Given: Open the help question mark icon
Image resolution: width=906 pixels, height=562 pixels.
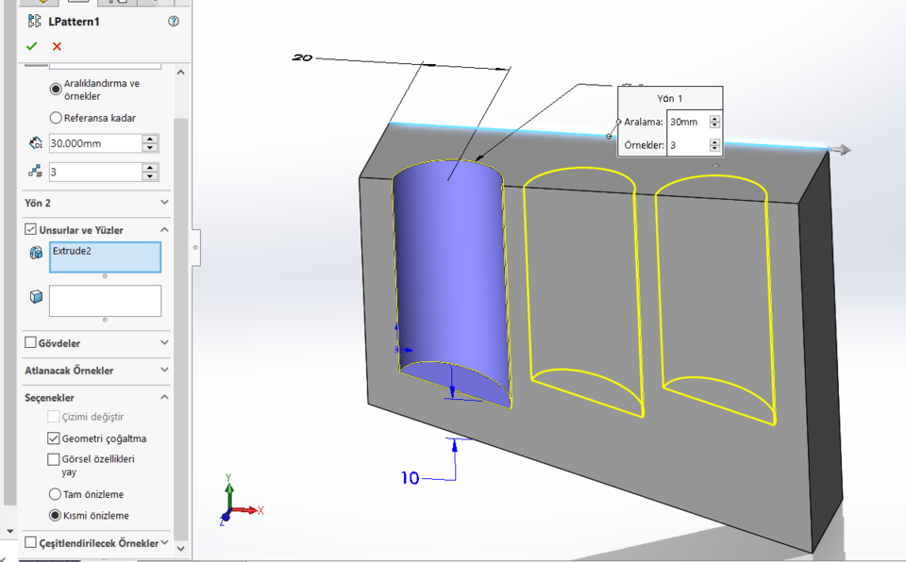Looking at the screenshot, I should pos(171,22).
